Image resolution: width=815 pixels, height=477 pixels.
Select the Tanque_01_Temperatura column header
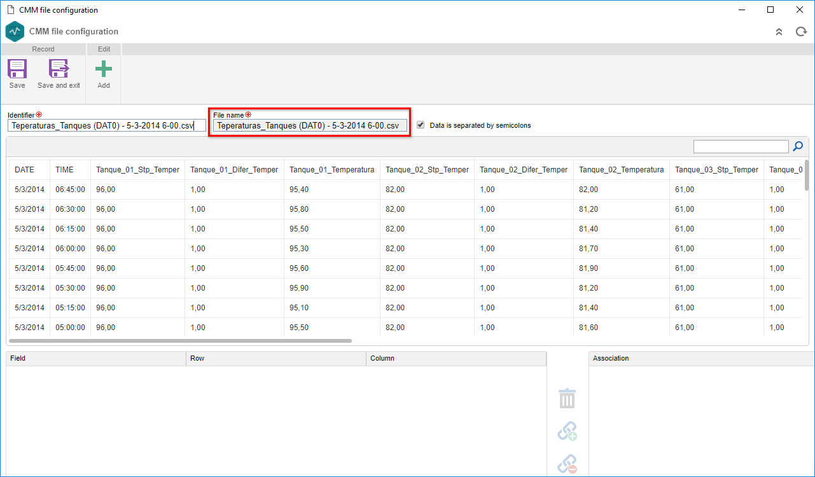pos(332,170)
